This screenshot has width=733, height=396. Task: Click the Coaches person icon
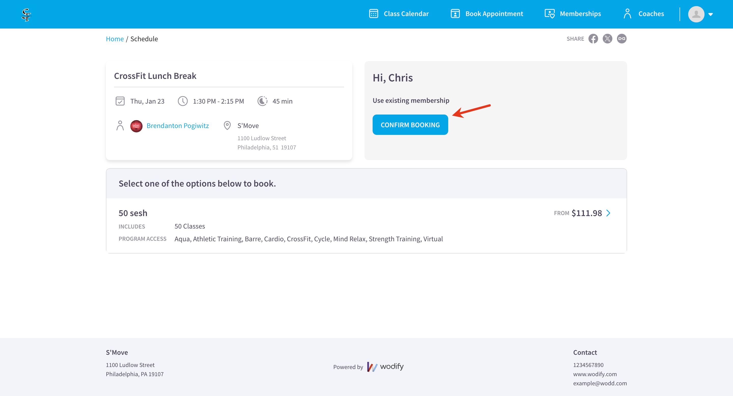(x=627, y=14)
